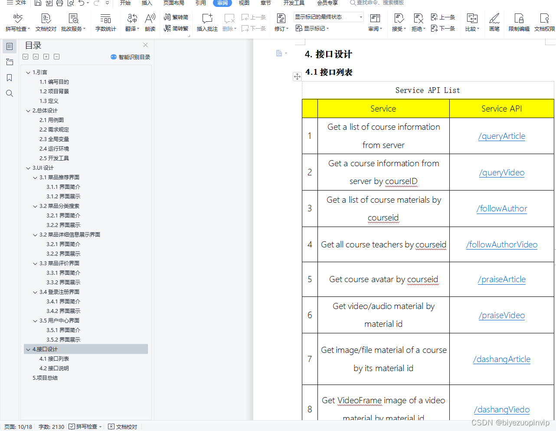This screenshot has width=556, height=431.
Task: Open the 比较 compare documents tool
Action: pos(472,23)
